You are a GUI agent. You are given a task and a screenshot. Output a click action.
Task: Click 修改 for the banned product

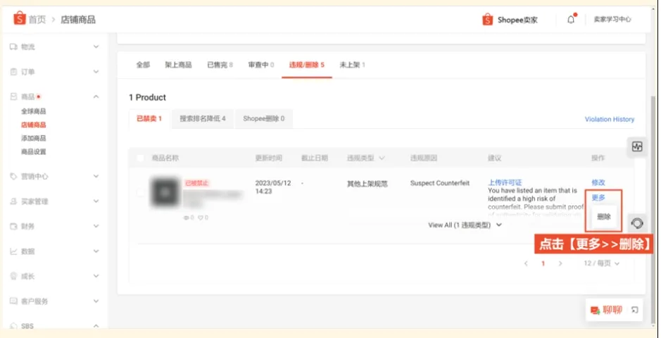[x=598, y=182]
